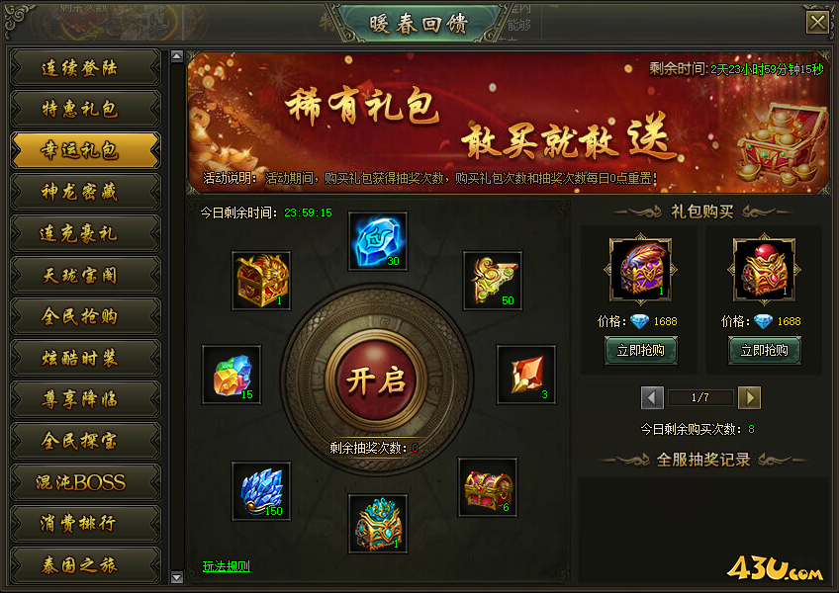The width and height of the screenshot is (839, 593).
Task: Switch to the 神龙密藏 tab
Action: pyautogui.click(x=85, y=192)
